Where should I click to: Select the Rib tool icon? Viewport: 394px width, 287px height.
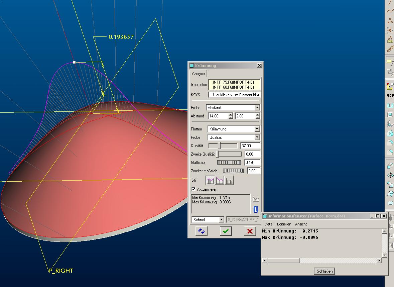tap(390, 124)
